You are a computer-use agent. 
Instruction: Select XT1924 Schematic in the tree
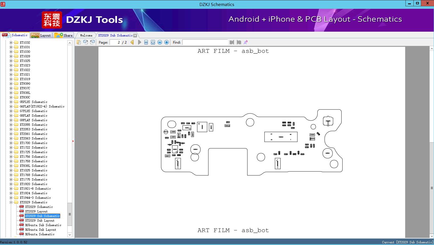tap(33, 193)
